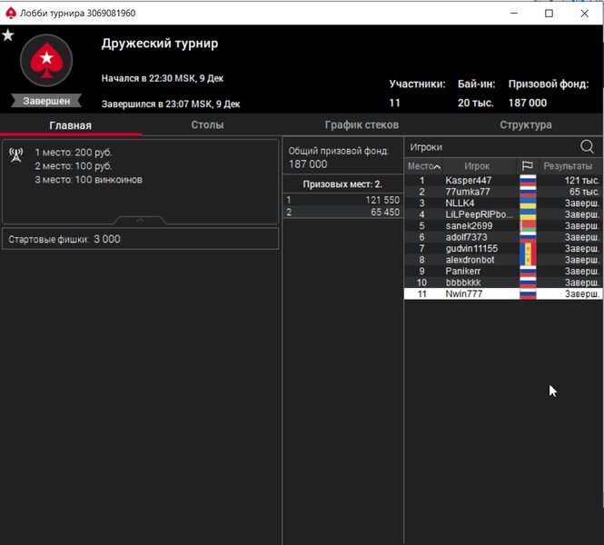The image size is (604, 545).
Task: Click the Игроки search field
Action: click(x=490, y=147)
